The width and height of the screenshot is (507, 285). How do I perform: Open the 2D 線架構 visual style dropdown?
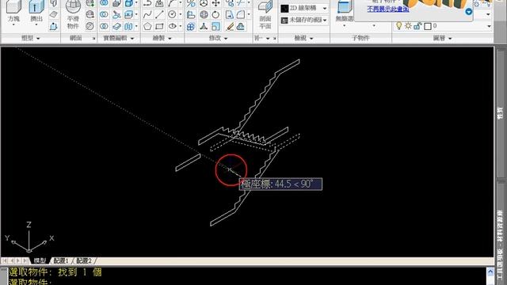click(325, 9)
